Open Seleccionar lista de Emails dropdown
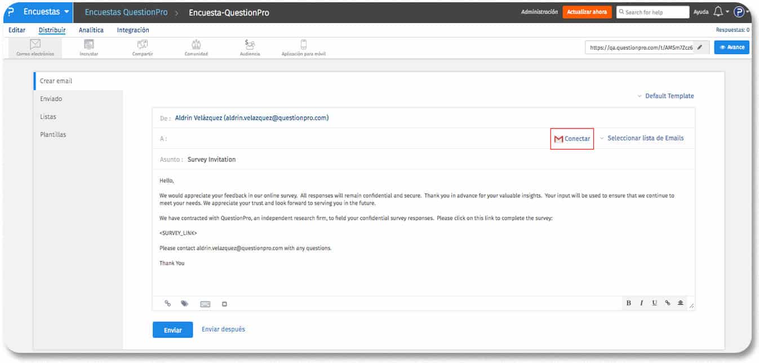759x363 pixels. (642, 138)
